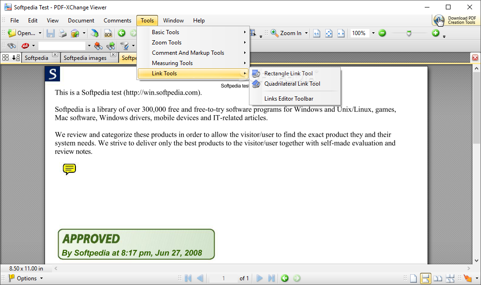Click the orange launch icon at bottom right

click(467, 278)
